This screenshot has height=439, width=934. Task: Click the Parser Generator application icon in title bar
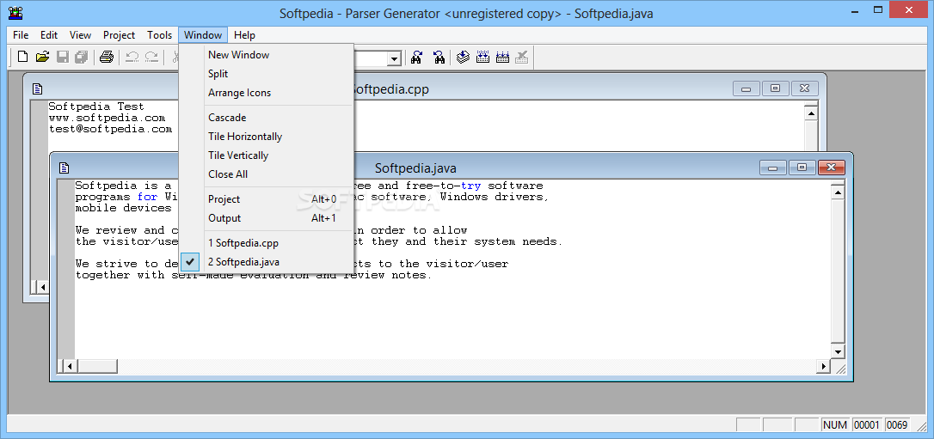tap(16, 13)
